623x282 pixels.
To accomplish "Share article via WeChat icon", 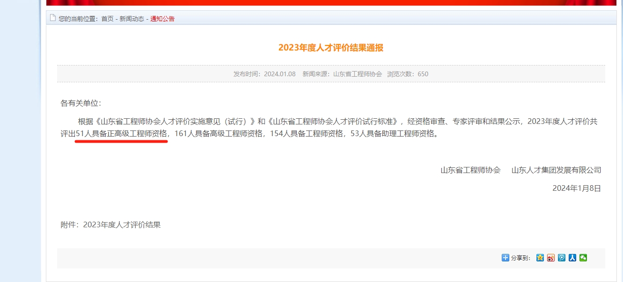I will [583, 258].
